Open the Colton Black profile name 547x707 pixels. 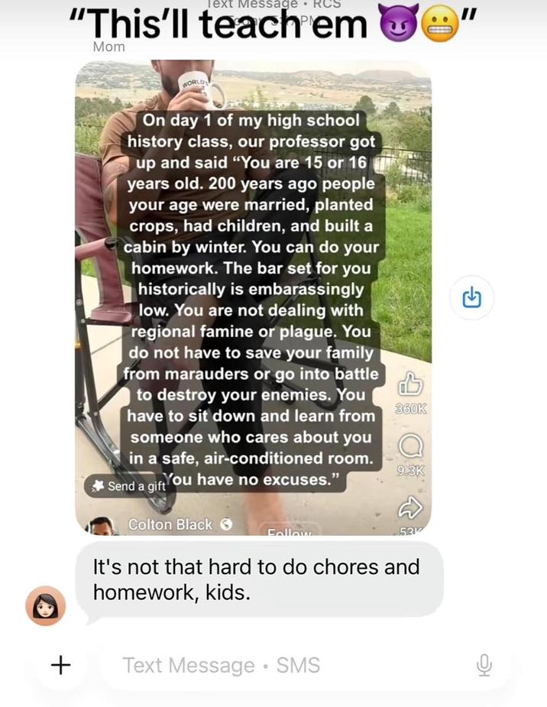170,524
